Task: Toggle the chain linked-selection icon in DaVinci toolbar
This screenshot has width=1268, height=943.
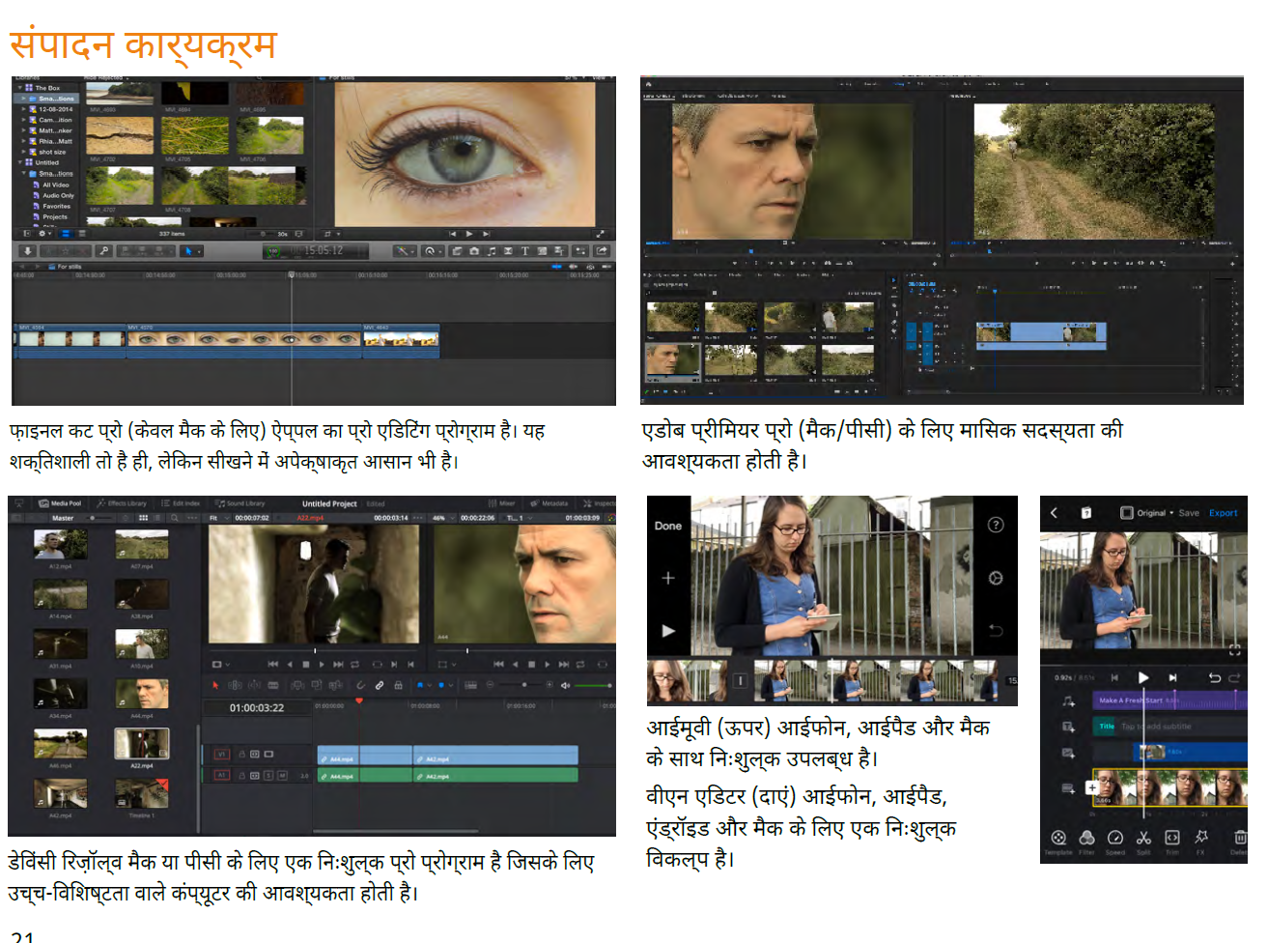Action: (380, 685)
